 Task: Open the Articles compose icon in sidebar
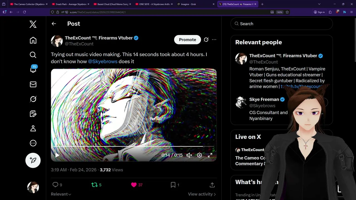click(x=33, y=114)
